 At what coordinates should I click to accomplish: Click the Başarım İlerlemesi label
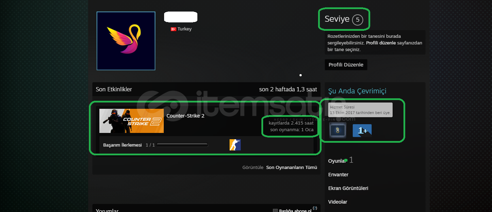click(122, 145)
